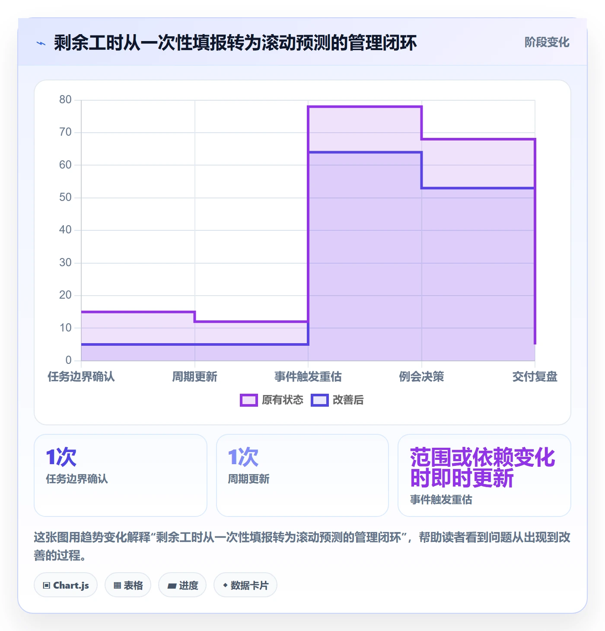The height and width of the screenshot is (631, 605).
Task: Select the Chart.js tag chip
Action: [x=66, y=585]
